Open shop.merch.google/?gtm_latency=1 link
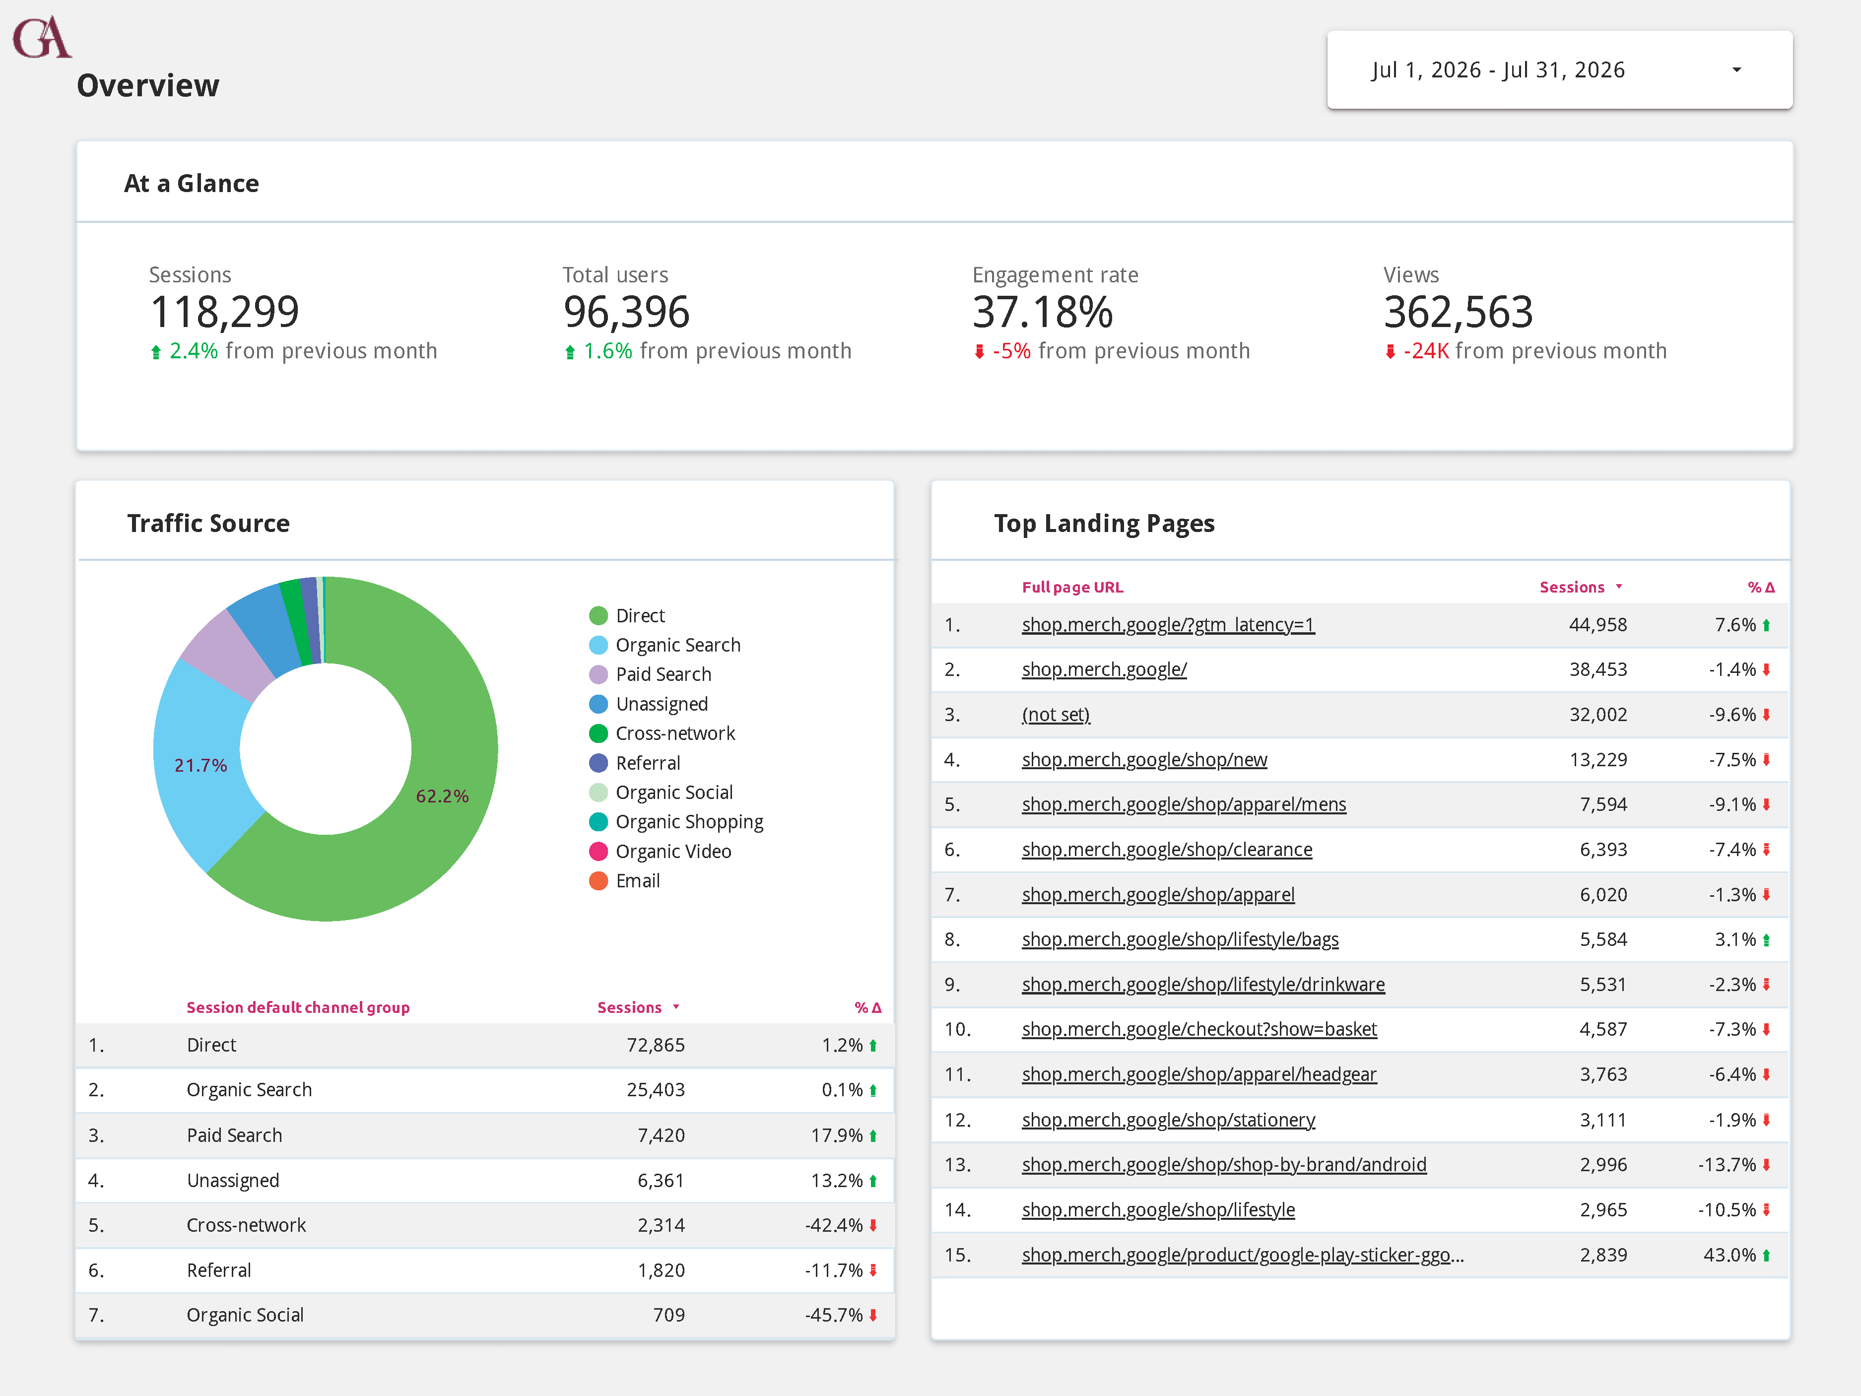 point(1168,624)
